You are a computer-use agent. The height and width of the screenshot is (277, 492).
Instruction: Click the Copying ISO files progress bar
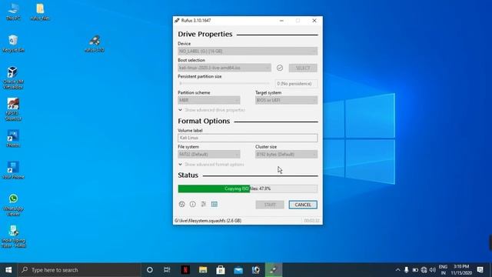pyautogui.click(x=248, y=189)
